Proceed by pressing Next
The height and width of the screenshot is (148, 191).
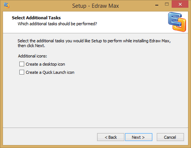138,137
